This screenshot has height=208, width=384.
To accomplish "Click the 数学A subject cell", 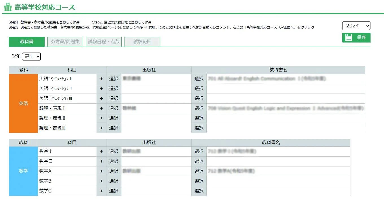I will [67, 171].
